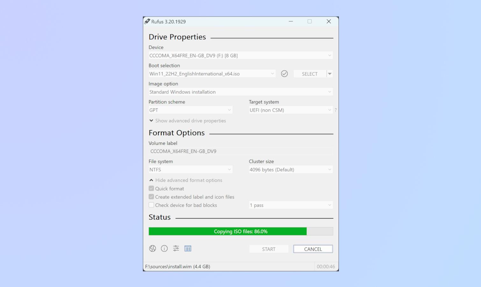Expand Show advanced drive properties

point(188,121)
